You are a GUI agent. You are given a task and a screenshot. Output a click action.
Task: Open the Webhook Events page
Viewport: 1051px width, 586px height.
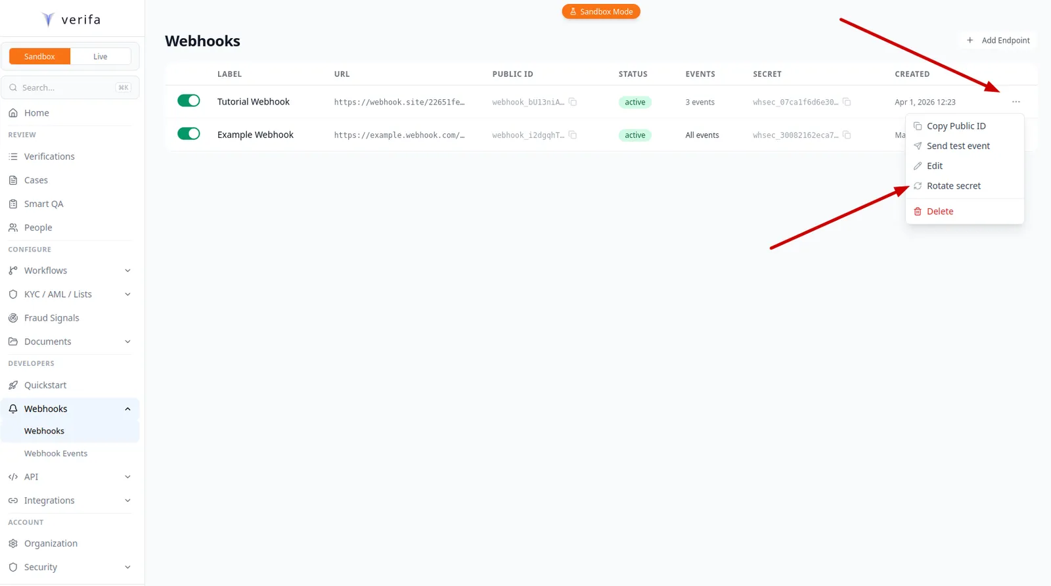pos(56,453)
